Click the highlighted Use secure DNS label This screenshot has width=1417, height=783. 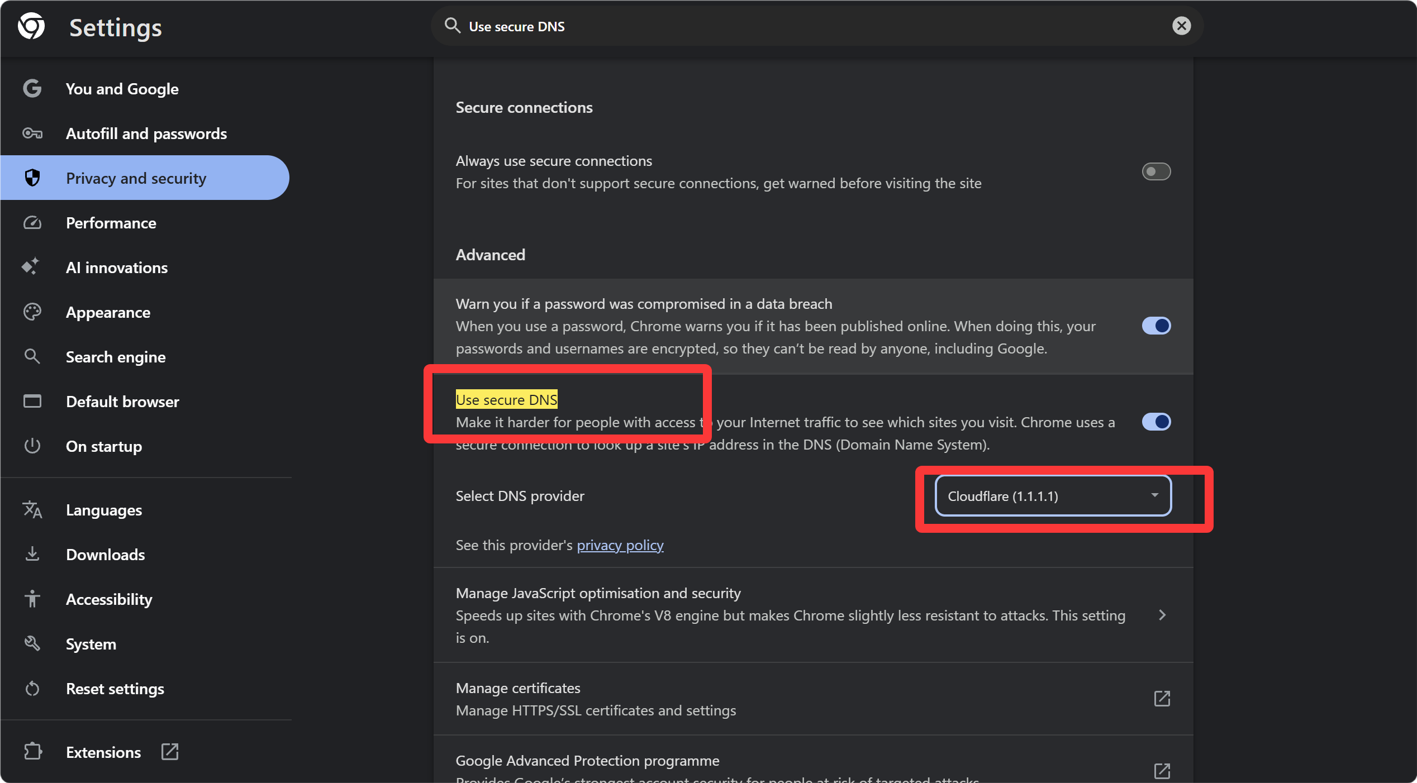point(506,400)
